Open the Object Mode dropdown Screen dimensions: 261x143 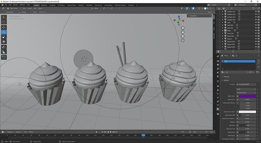(x=14, y=9)
